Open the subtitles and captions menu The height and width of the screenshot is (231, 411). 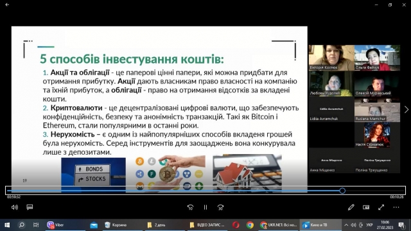coord(30,207)
